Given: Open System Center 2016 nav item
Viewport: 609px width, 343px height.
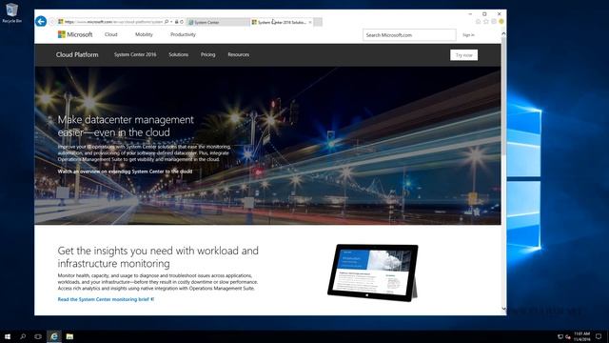Looking at the screenshot, I should pyautogui.click(x=135, y=55).
